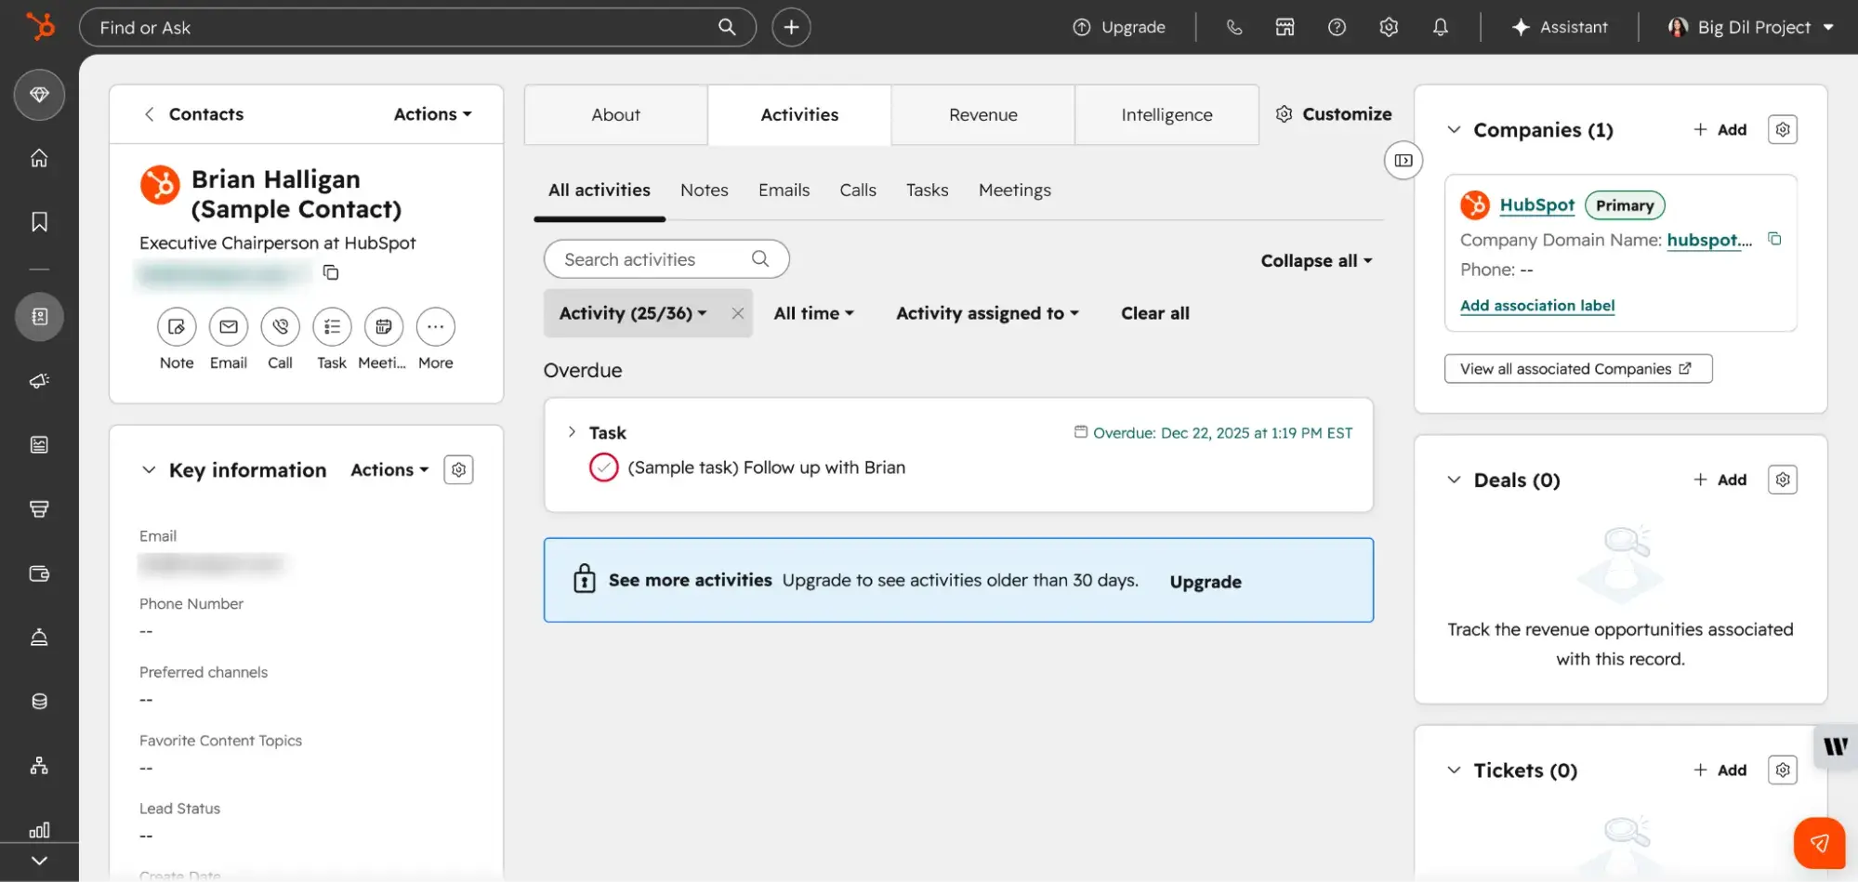Image resolution: width=1858 pixels, height=882 pixels.
Task: Show the Emails activity tab
Action: click(x=784, y=190)
